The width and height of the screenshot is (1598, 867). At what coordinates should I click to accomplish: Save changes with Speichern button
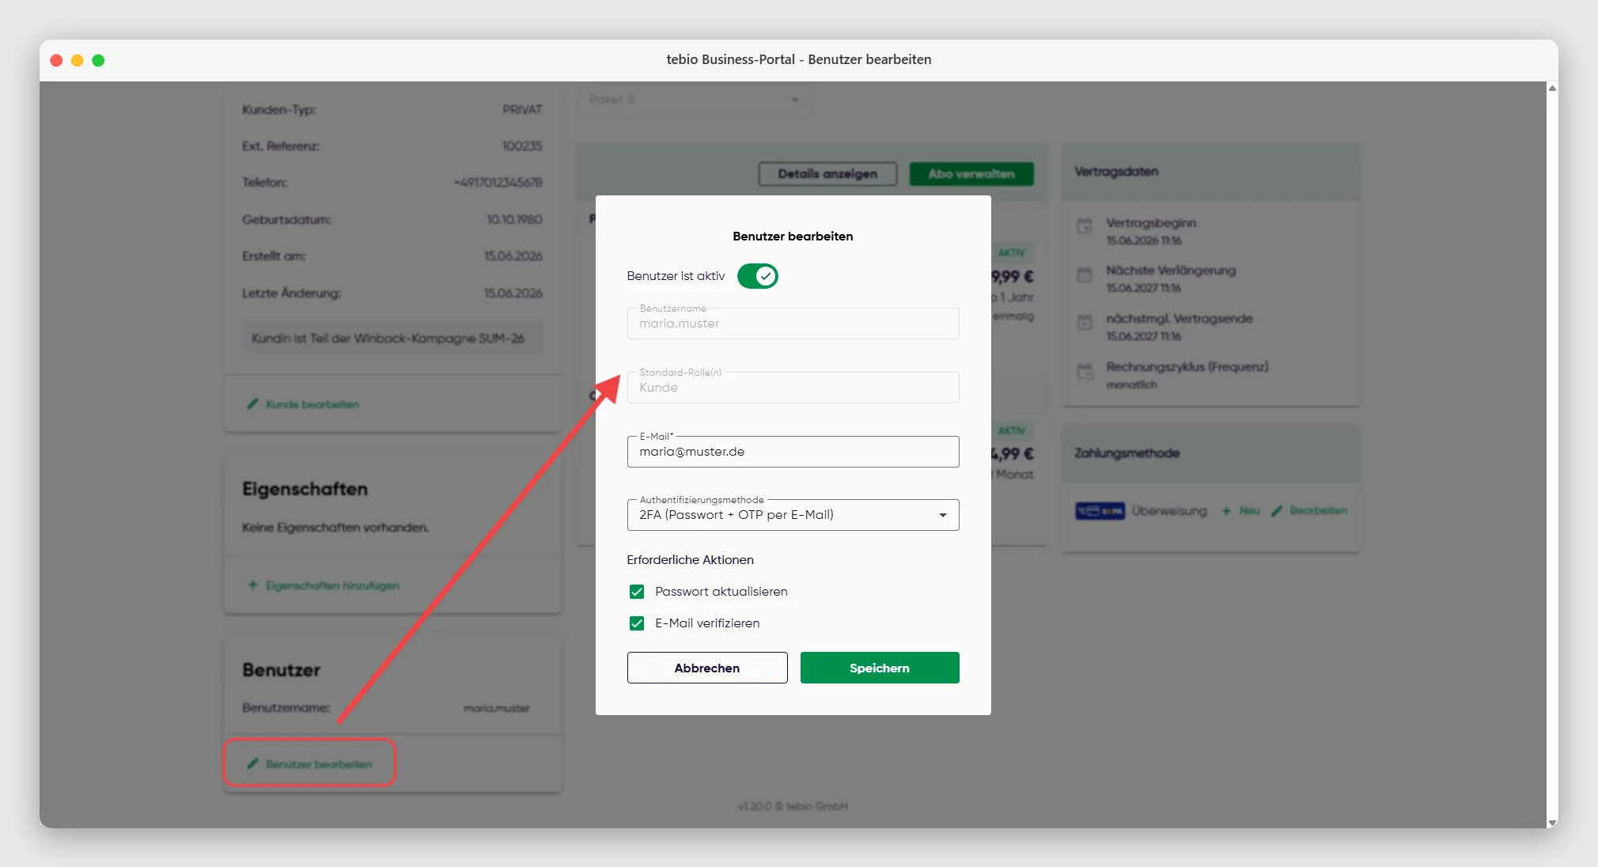pos(880,668)
